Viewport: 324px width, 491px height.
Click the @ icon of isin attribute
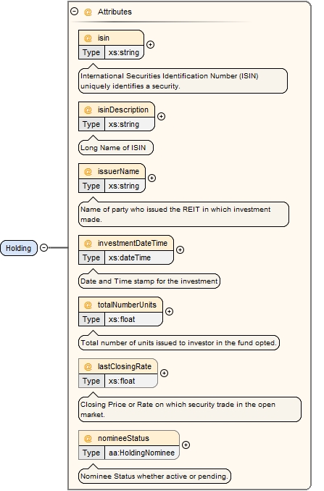(88, 38)
